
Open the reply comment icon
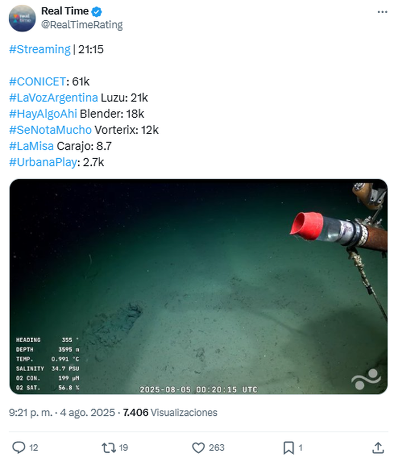pos(19,447)
